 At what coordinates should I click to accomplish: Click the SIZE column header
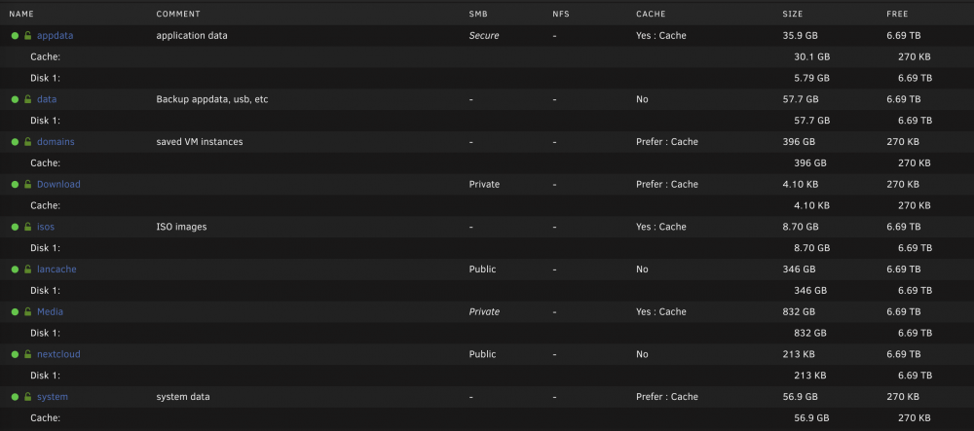tap(793, 14)
